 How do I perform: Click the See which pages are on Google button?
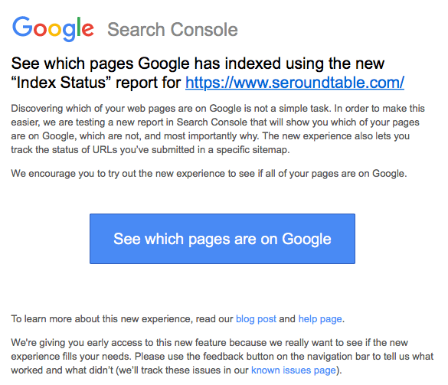click(x=222, y=239)
